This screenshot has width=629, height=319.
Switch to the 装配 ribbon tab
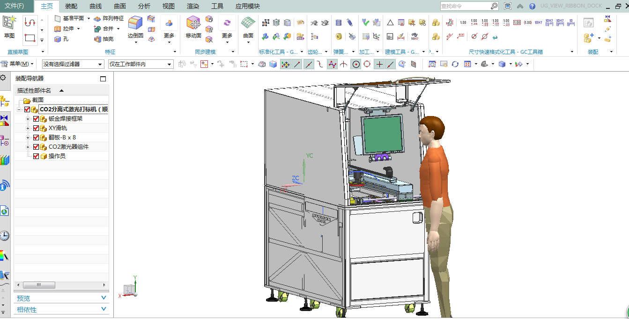pos(71,6)
